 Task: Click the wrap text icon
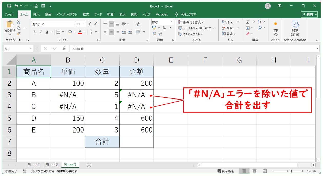pos(138,24)
